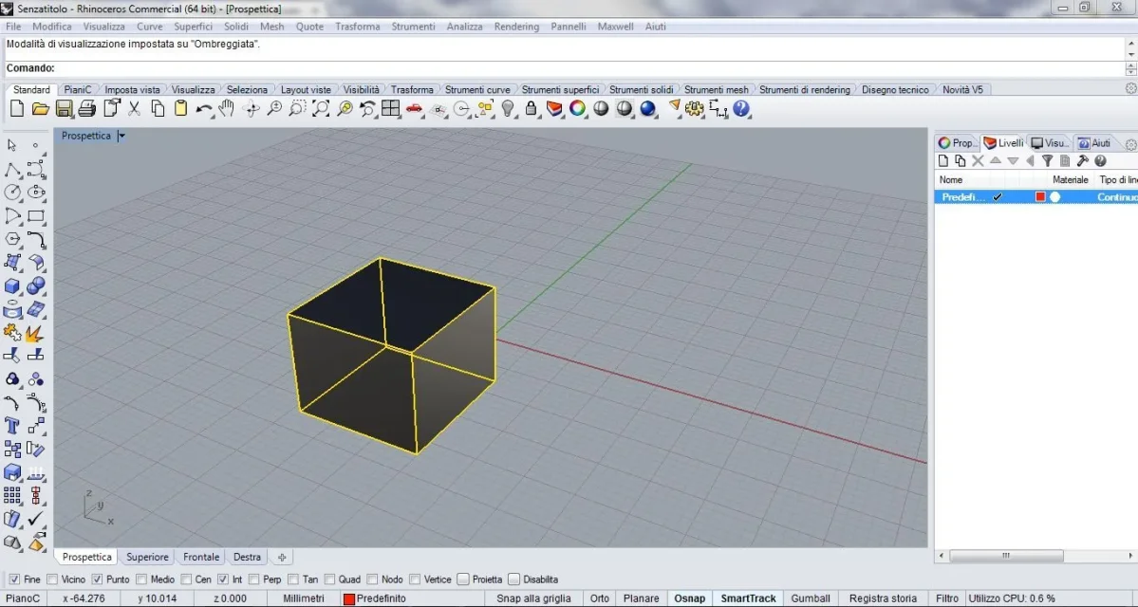Toggle Osnap in status bar
The width and height of the screenshot is (1138, 607).
click(689, 598)
